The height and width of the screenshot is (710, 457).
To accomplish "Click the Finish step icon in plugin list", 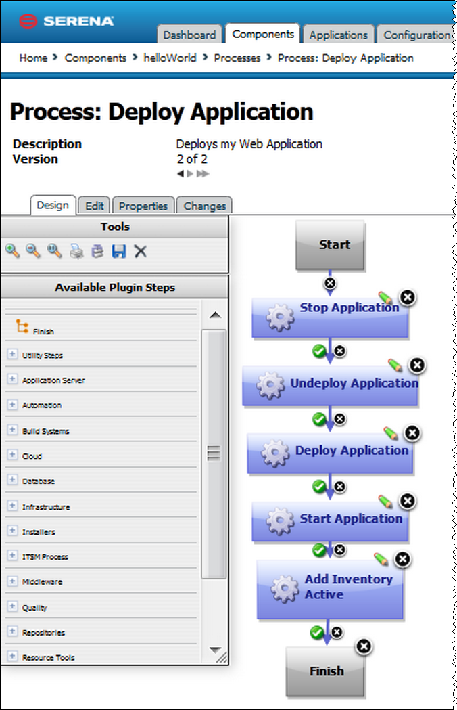I will (x=22, y=326).
